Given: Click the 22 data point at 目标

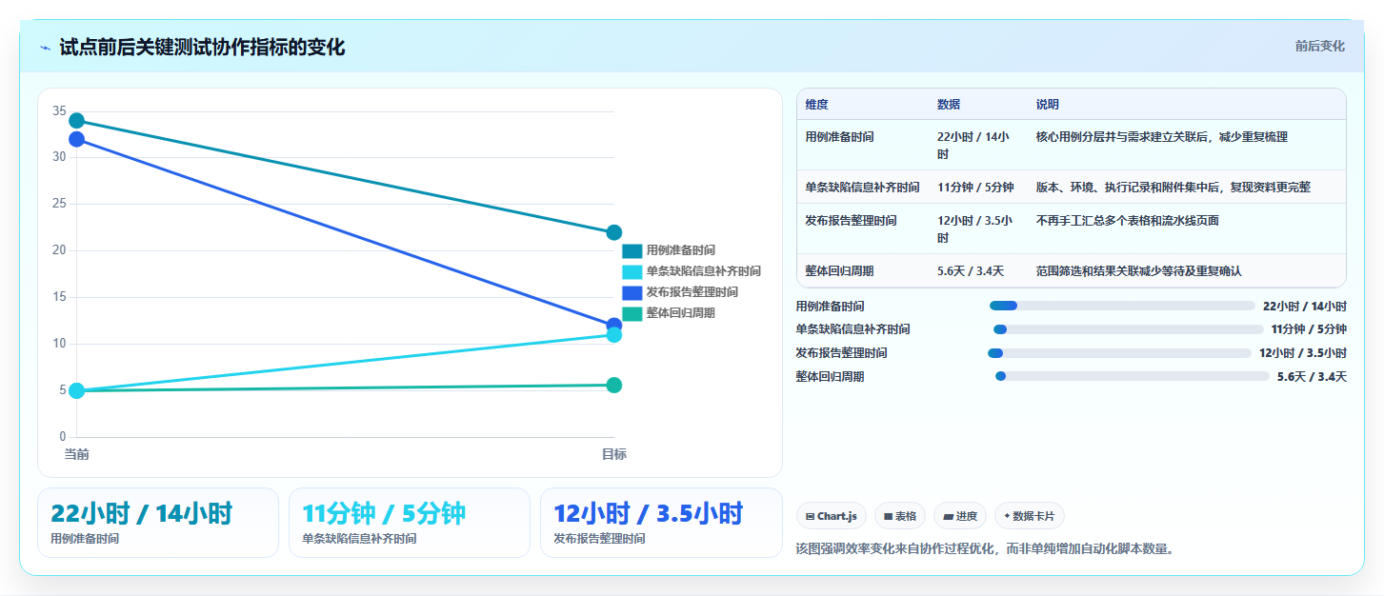Looking at the screenshot, I should [614, 232].
